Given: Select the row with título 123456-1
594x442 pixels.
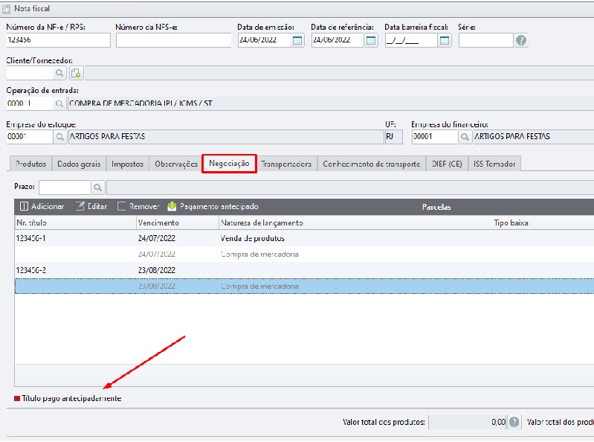Looking at the screenshot, I should tap(304, 238).
